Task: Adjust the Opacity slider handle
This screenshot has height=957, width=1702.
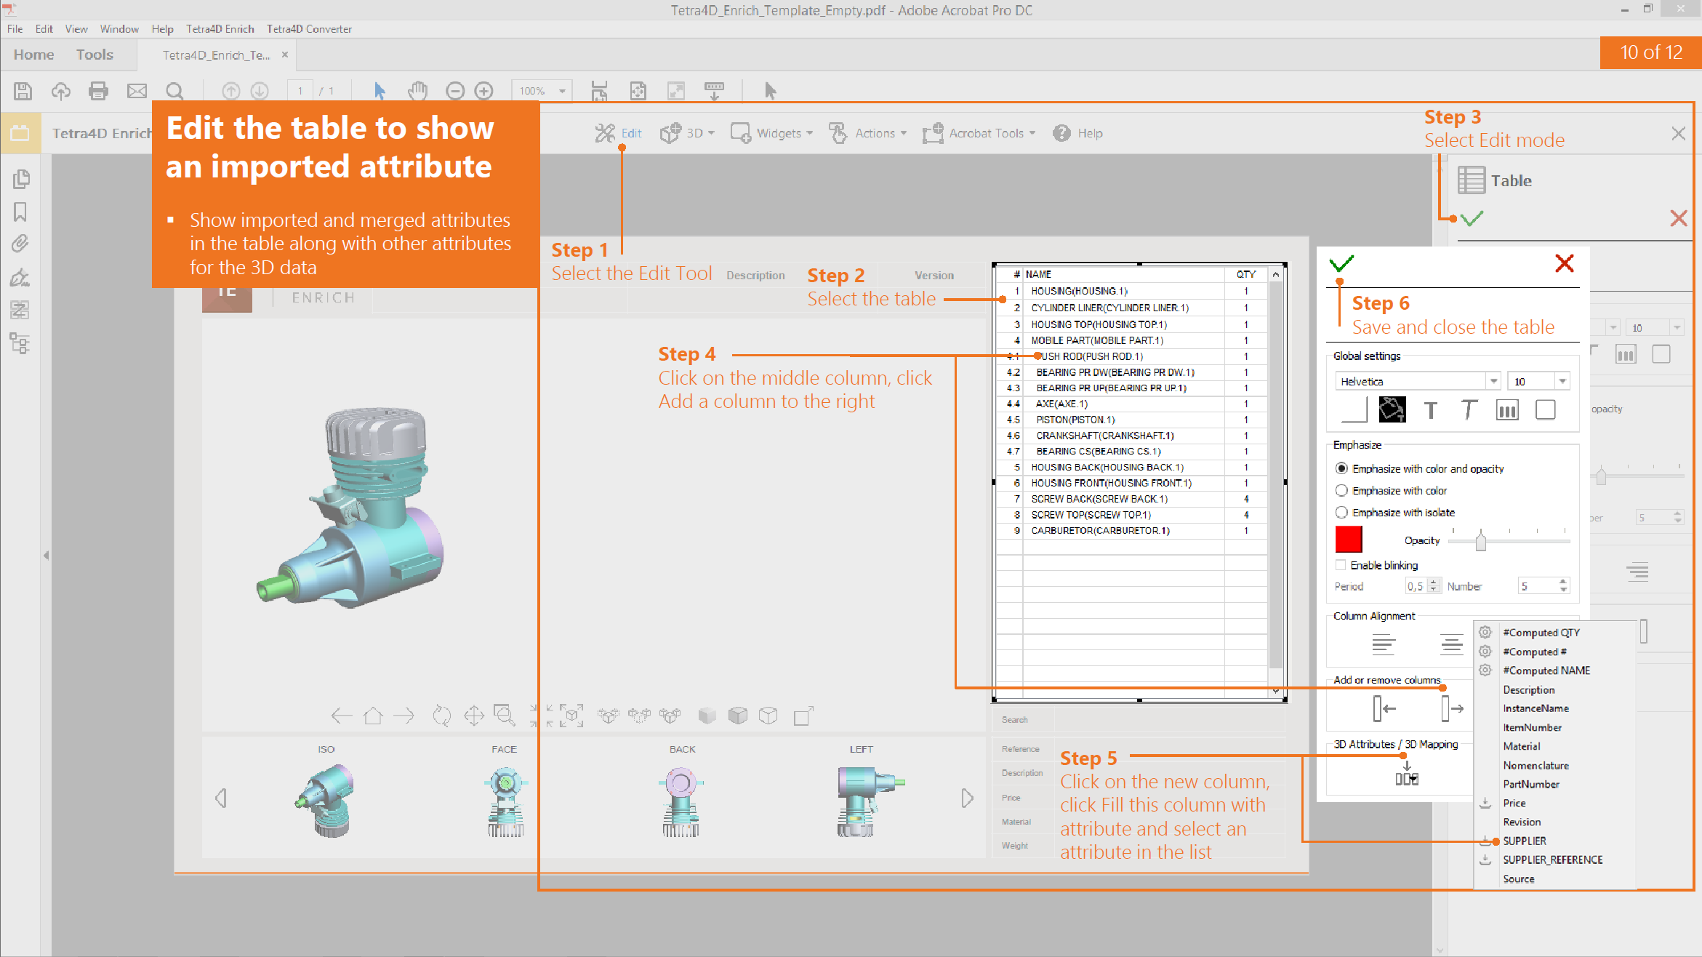Action: tap(1480, 541)
